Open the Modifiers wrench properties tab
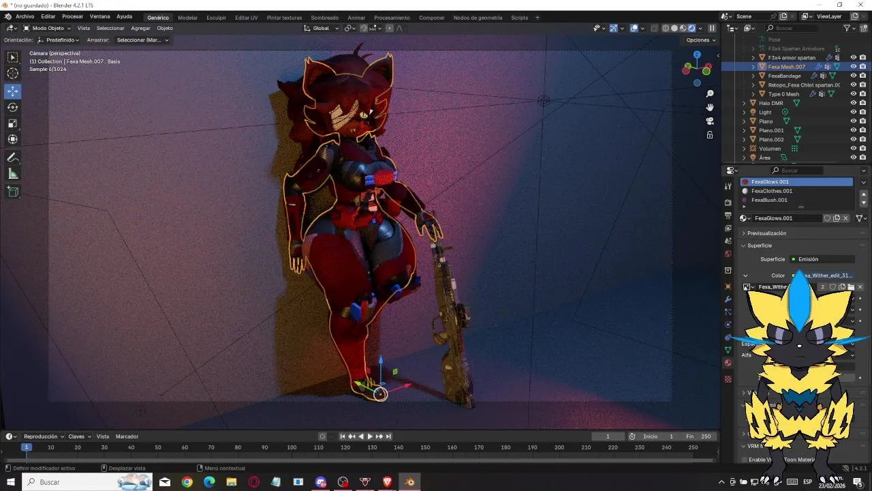The width and height of the screenshot is (872, 491). [x=728, y=299]
